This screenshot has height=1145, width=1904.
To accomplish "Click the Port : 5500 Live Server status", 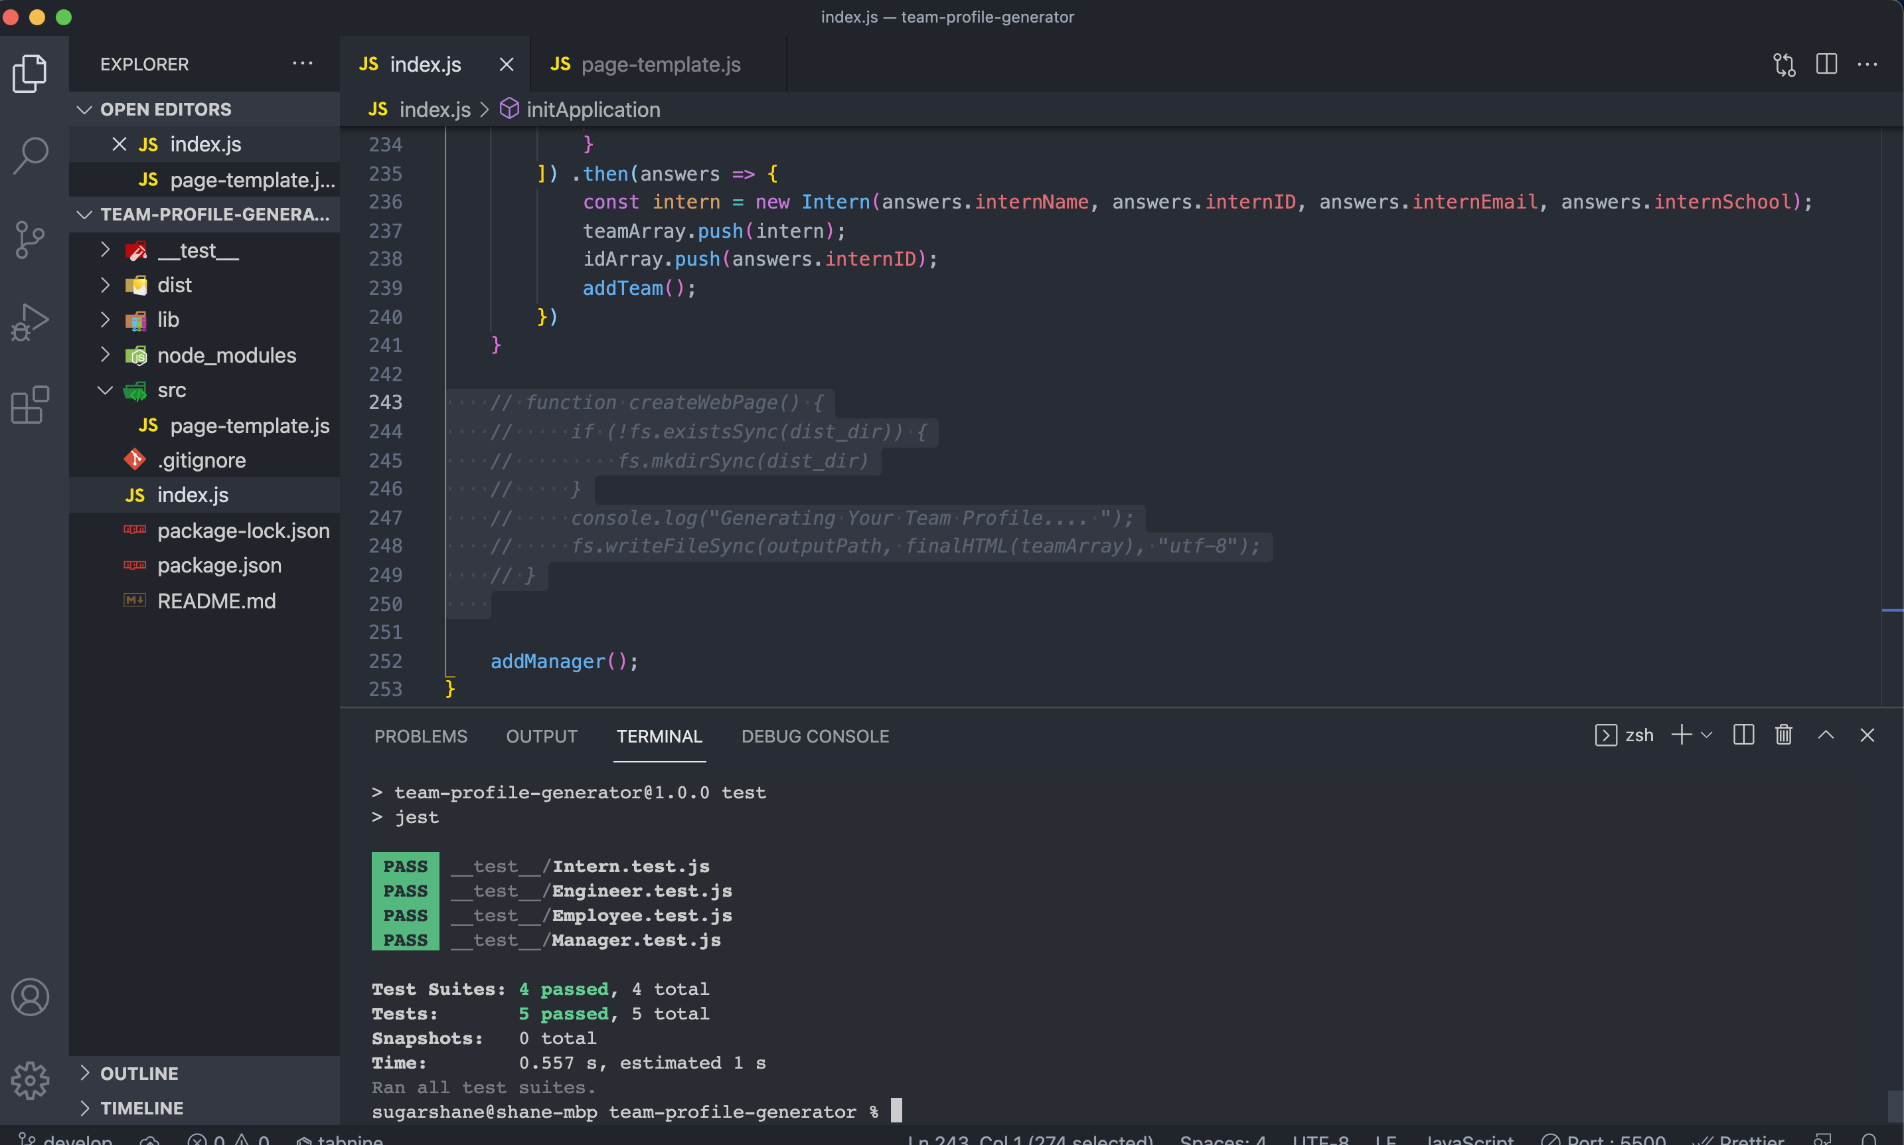I will click(x=1604, y=1139).
